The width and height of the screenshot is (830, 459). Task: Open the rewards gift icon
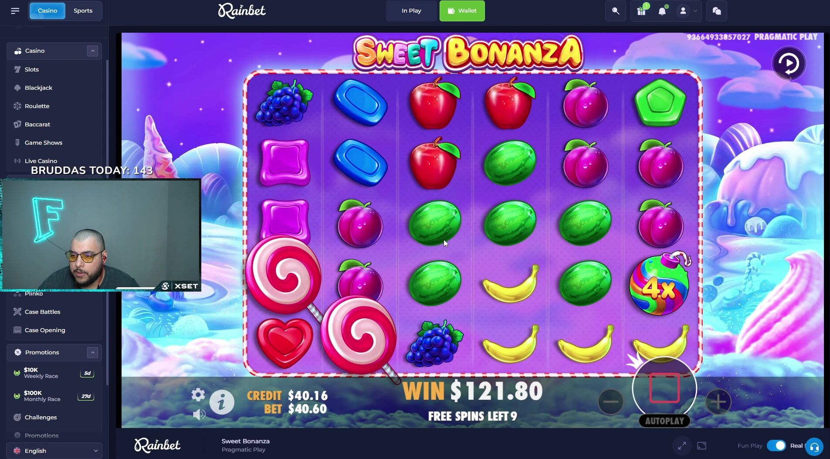point(641,11)
